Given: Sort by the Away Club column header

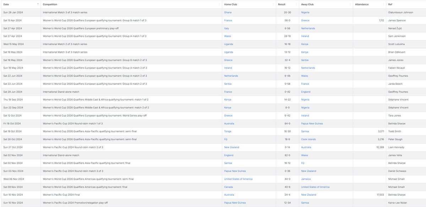Looking at the screenshot, I should [x=326, y=4].
